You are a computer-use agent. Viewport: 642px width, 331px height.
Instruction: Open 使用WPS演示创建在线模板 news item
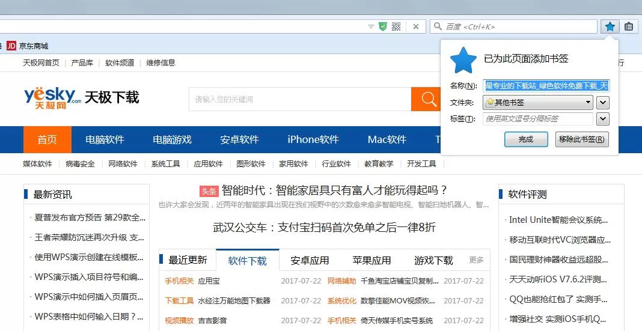[x=89, y=257]
